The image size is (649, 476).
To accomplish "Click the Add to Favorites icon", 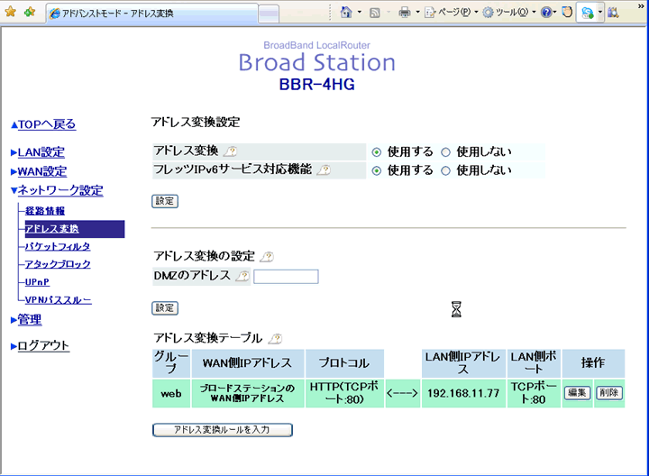I will [x=30, y=12].
